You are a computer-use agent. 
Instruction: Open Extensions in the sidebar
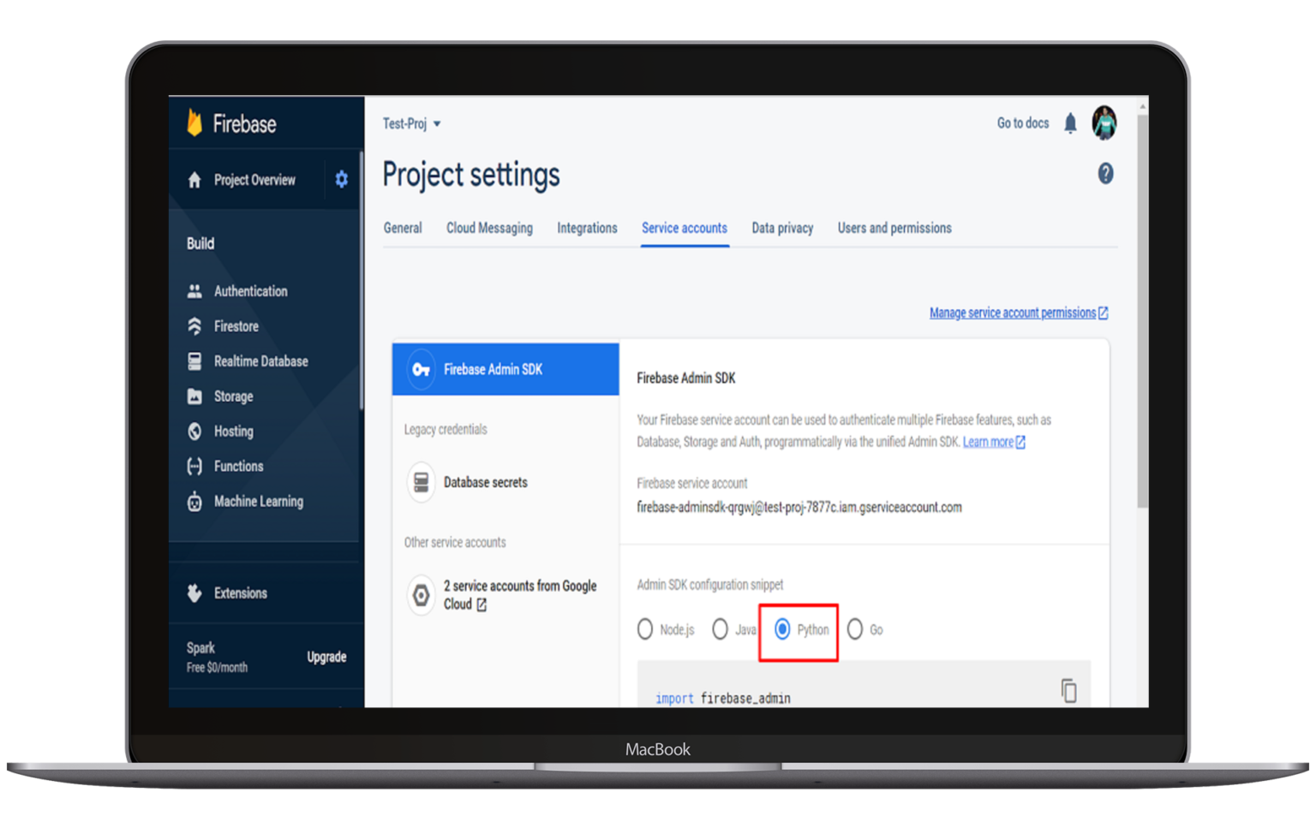(241, 593)
